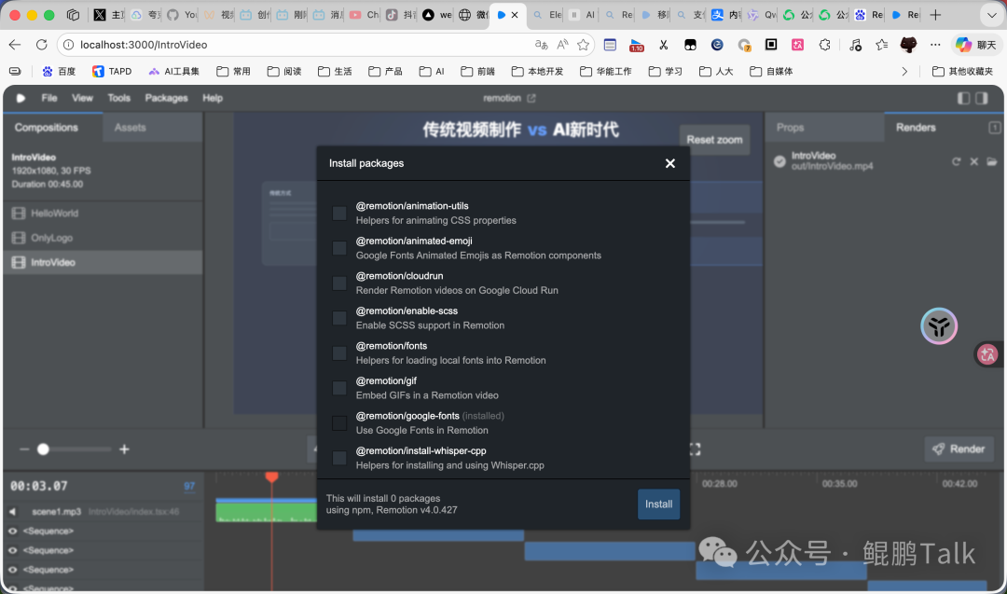Click the fullscreen icon above the timeline
The image size is (1007, 594).
coord(695,449)
